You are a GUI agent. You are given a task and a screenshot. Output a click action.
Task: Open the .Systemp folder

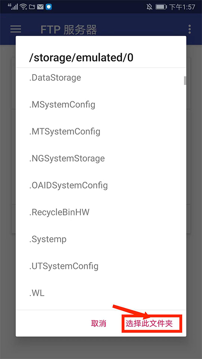101,239
